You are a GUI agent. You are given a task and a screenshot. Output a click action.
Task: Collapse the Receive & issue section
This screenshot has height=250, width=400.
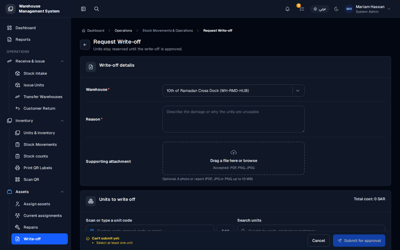[62, 61]
